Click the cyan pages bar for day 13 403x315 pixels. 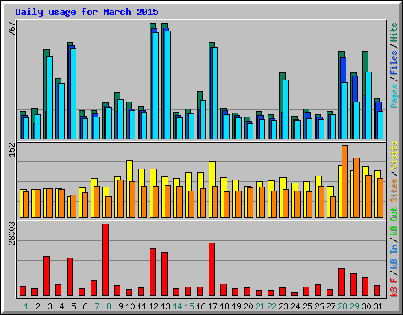[x=168, y=85]
